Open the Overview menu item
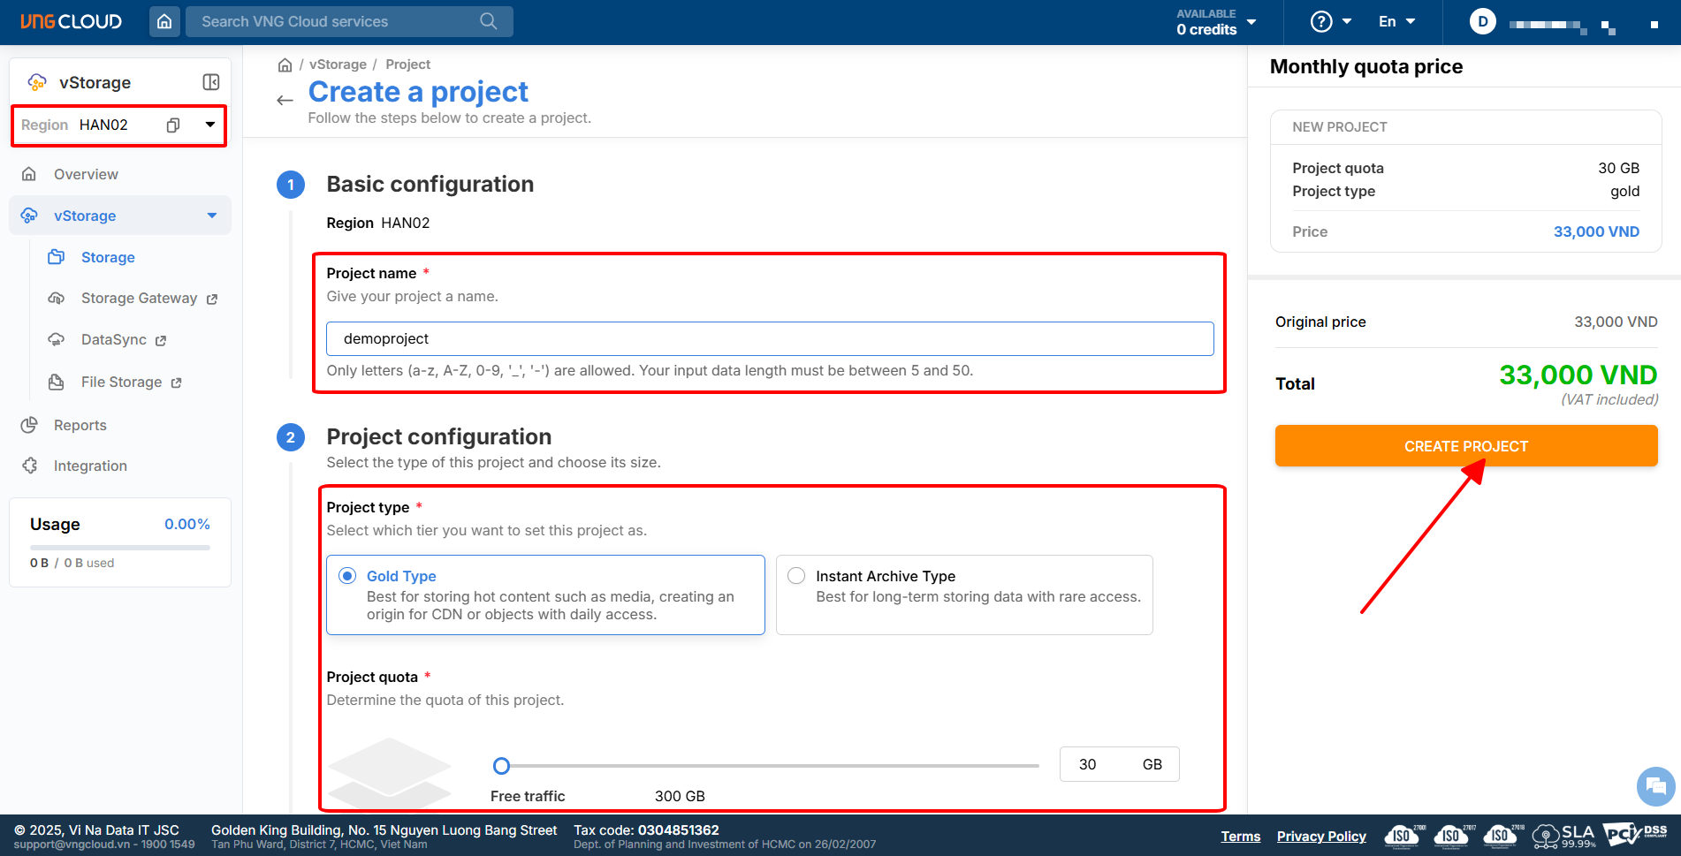The height and width of the screenshot is (856, 1681). tap(86, 174)
